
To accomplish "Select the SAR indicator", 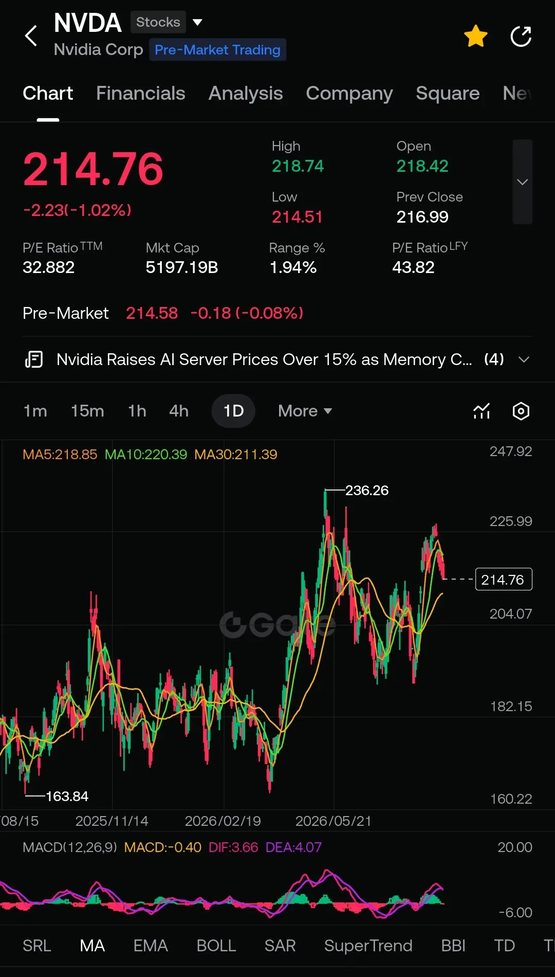I will (280, 946).
